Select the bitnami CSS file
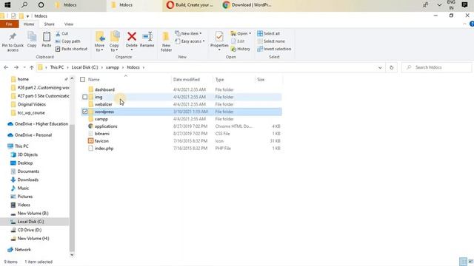The image size is (474, 266). (102, 134)
